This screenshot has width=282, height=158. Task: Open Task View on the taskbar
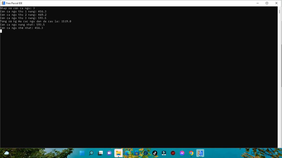pyautogui.click(x=100, y=153)
